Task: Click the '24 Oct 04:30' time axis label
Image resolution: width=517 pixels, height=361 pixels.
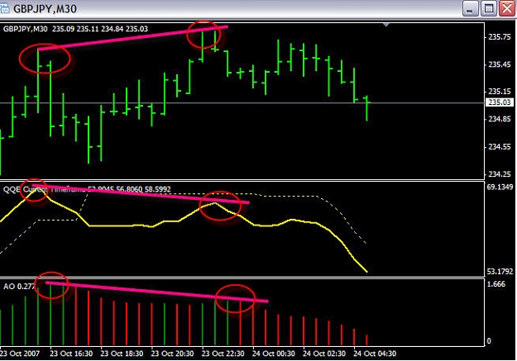Action: click(x=375, y=354)
